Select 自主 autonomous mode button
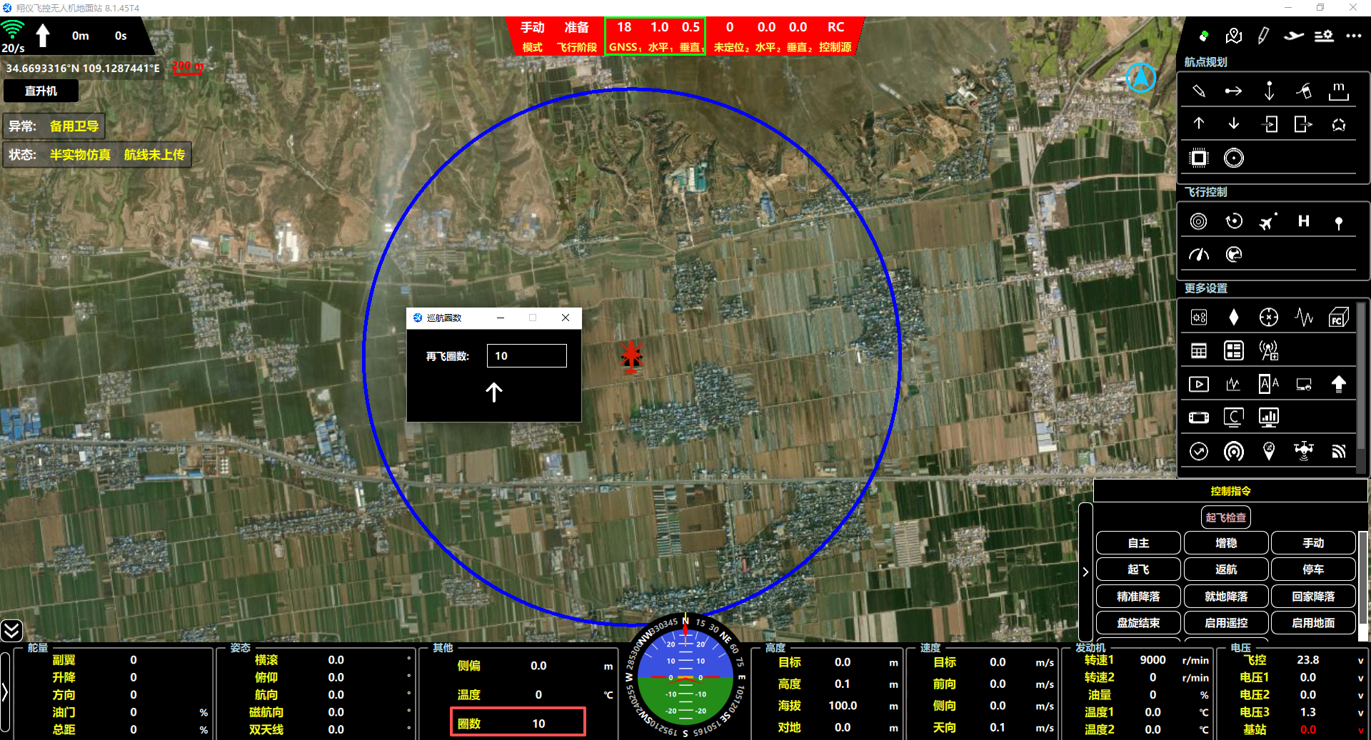1371x740 pixels. click(x=1138, y=543)
